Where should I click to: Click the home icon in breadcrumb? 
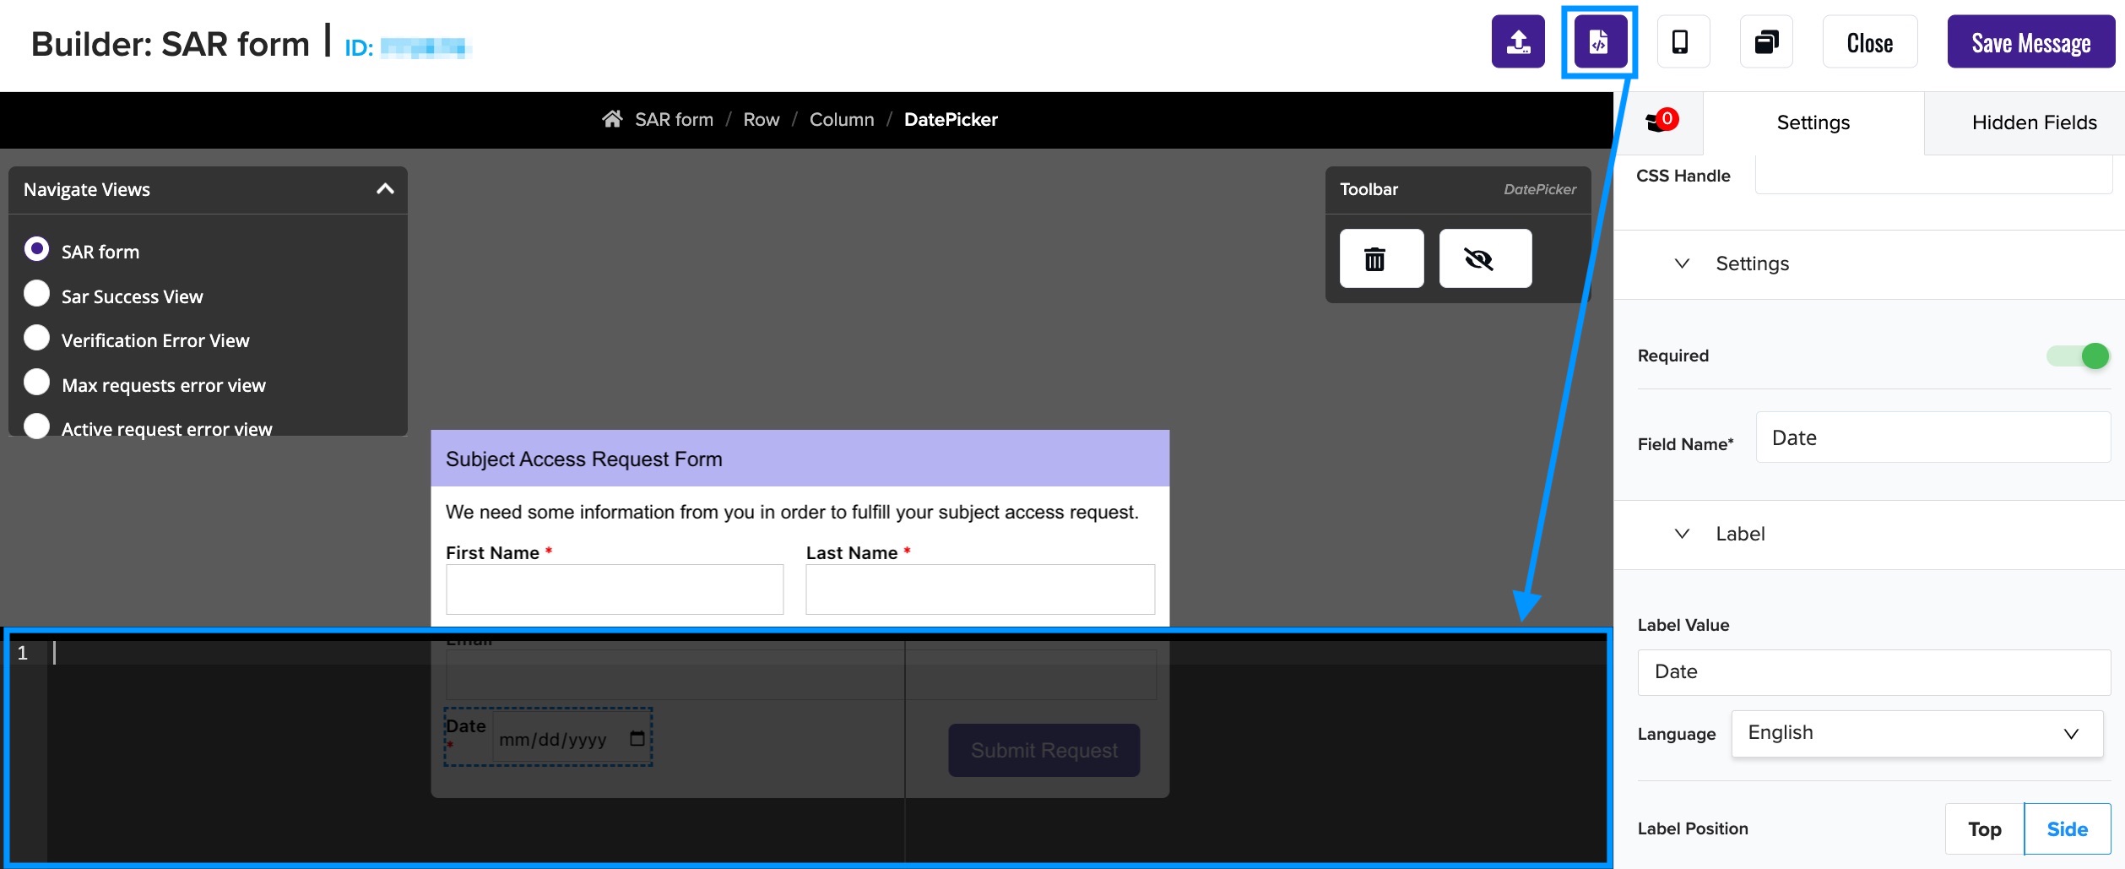tap(612, 119)
